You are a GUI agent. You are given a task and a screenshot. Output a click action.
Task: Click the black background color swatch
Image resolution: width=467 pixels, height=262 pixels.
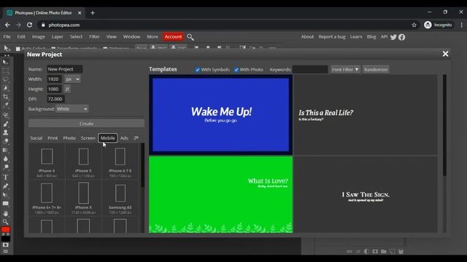[x=6, y=238]
